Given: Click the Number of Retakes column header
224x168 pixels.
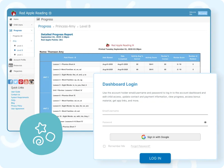Looking at the screenshot, I should [x=193, y=57].
